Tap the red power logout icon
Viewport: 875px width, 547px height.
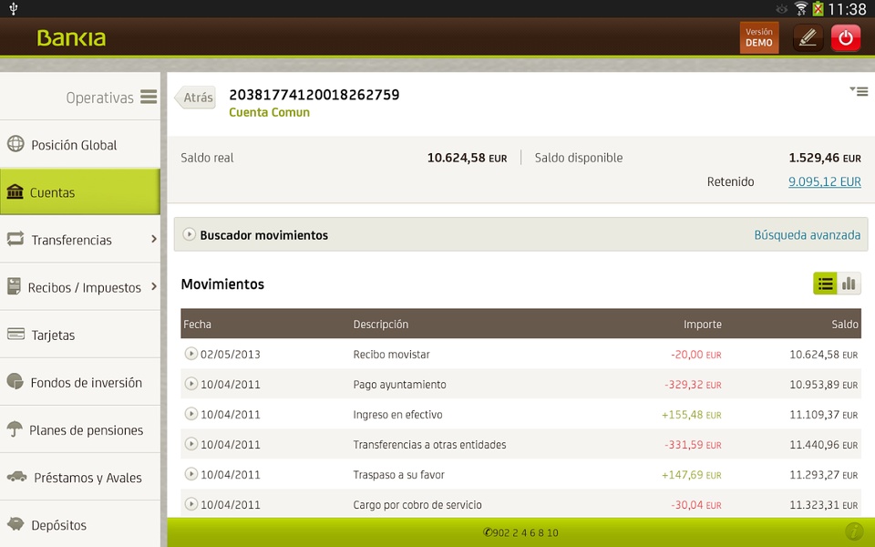coord(846,38)
